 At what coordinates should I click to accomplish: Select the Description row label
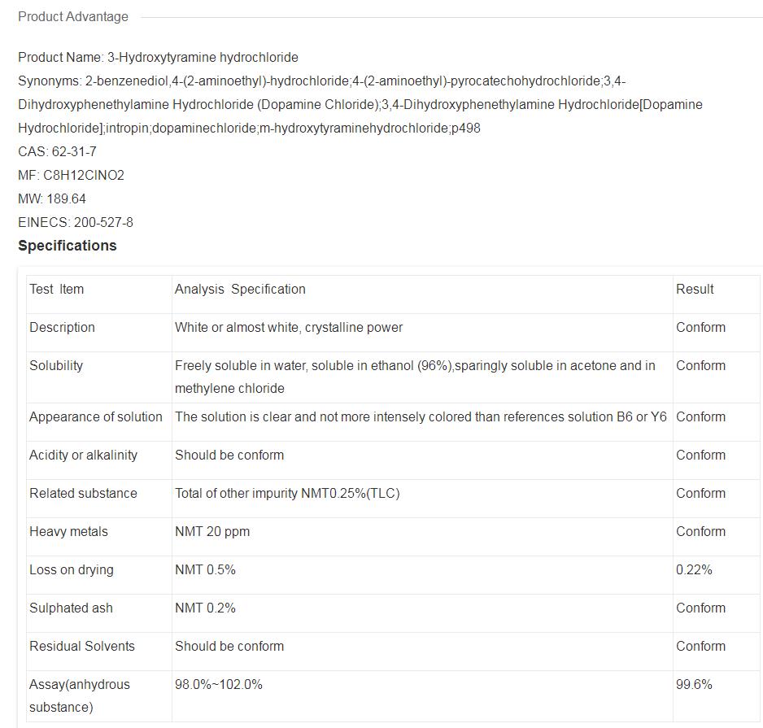(x=62, y=328)
